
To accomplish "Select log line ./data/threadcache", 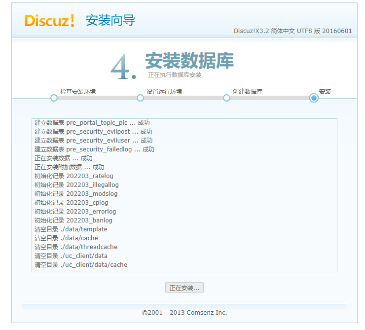I will (x=76, y=247).
